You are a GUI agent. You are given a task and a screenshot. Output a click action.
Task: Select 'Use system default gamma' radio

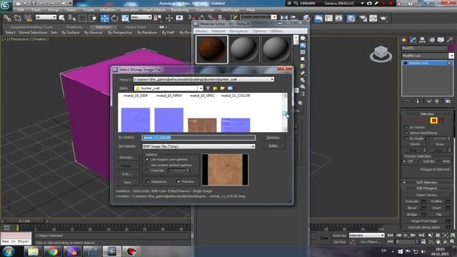coord(147,165)
